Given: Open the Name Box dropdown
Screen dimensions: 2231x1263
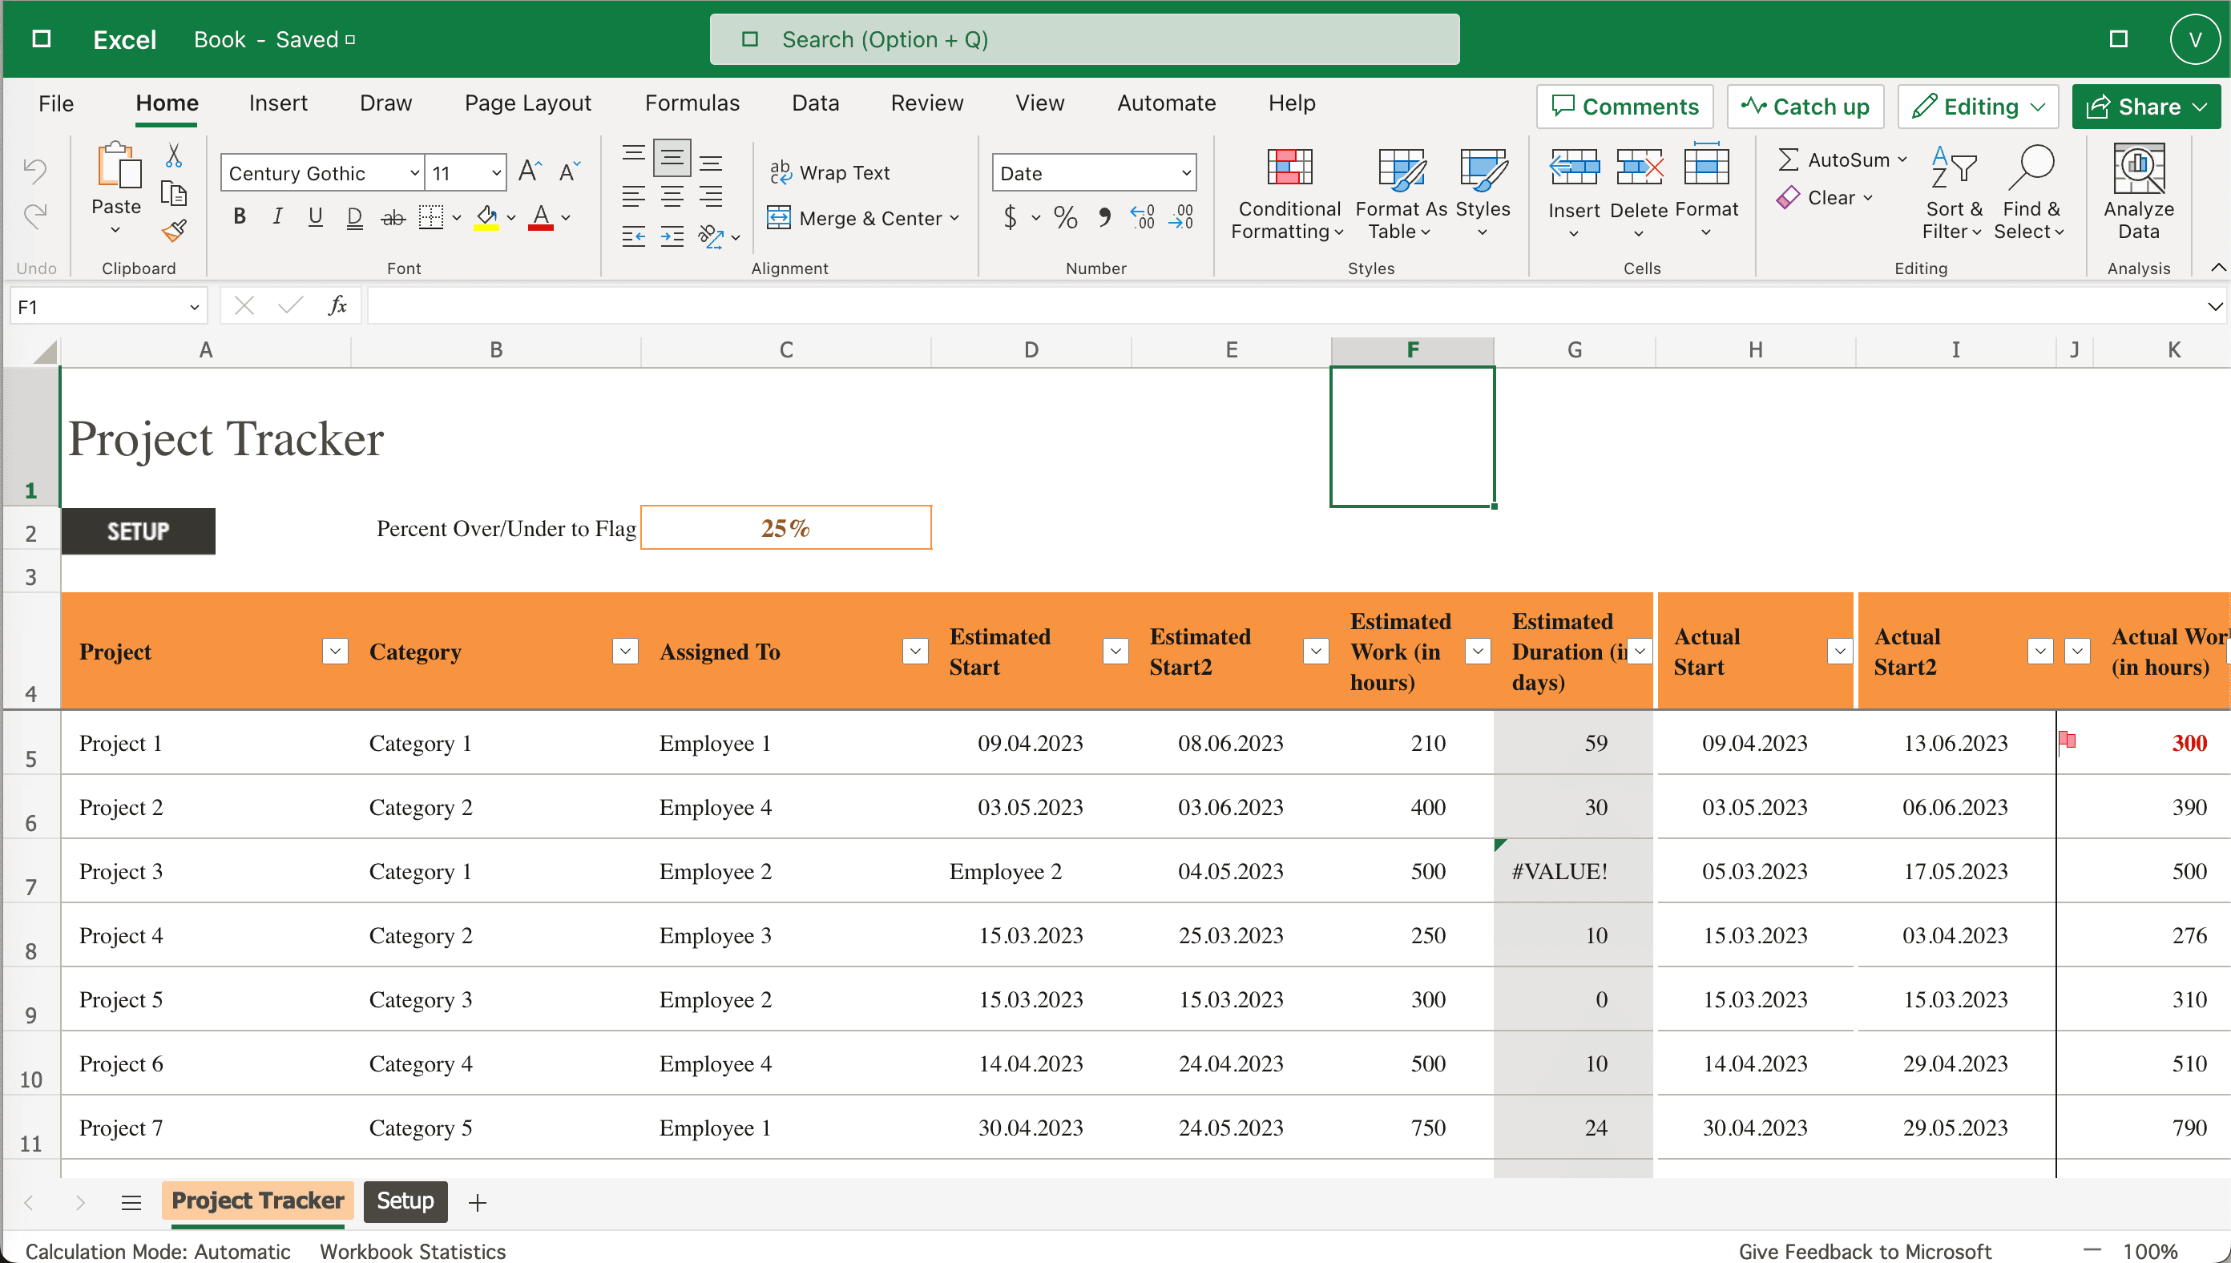Looking at the screenshot, I should click(194, 306).
